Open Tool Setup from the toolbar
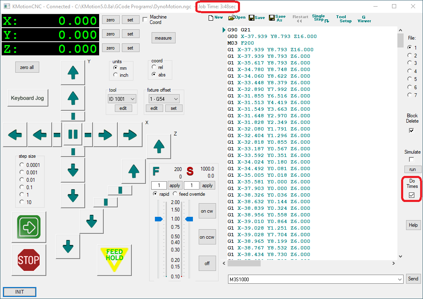This screenshot has width=423, height=299. click(x=342, y=19)
